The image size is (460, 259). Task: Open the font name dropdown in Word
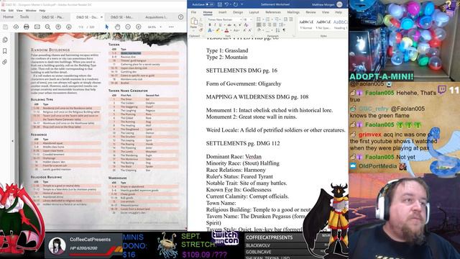pos(241,19)
